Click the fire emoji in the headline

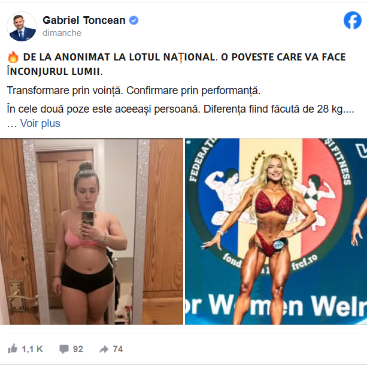[13, 57]
